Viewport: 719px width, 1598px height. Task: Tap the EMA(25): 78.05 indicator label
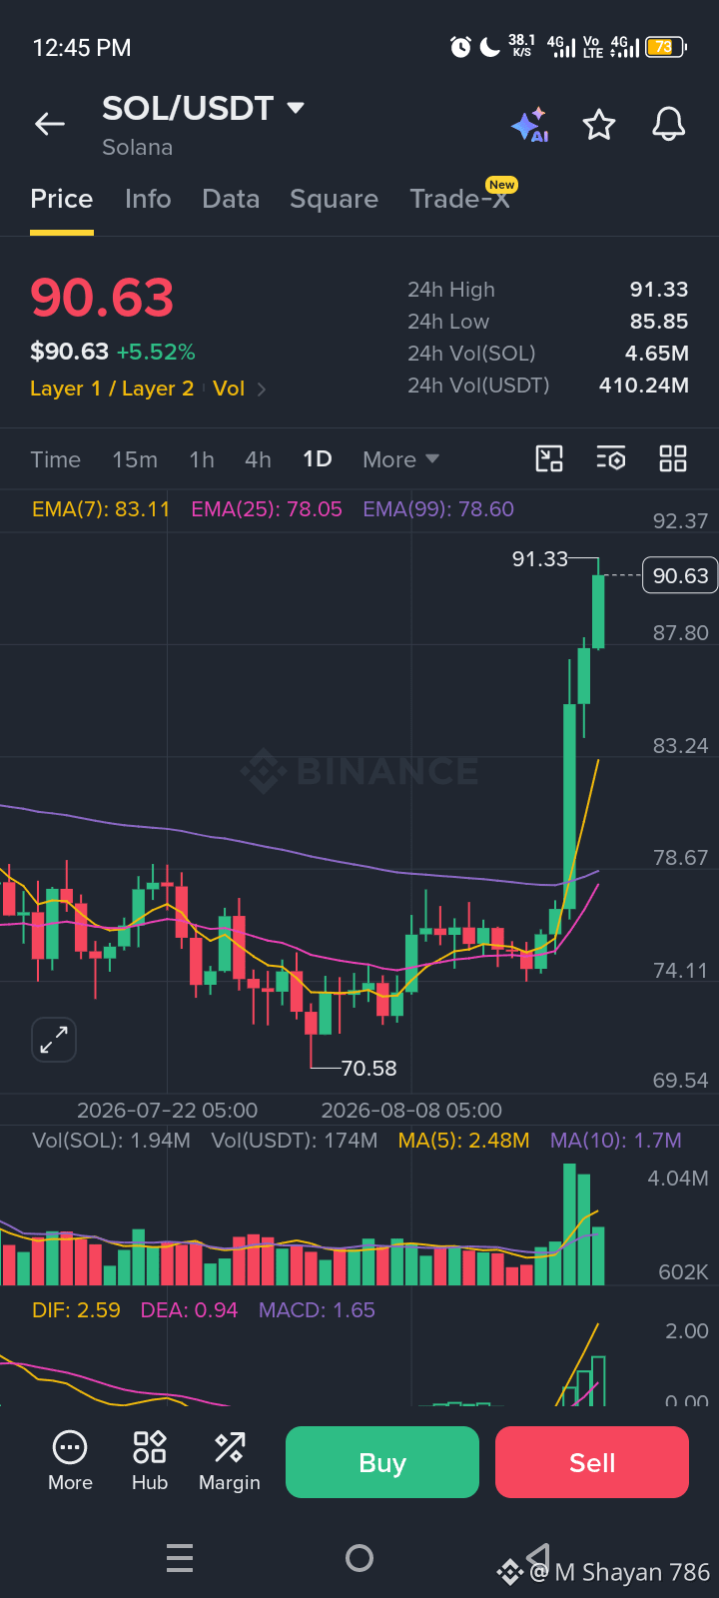click(267, 509)
